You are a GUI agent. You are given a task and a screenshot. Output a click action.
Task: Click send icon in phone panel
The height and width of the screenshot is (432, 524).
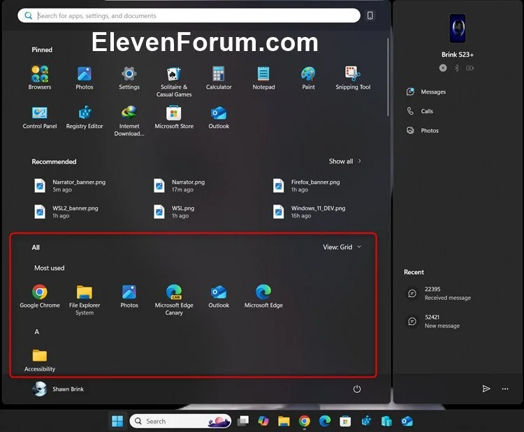[x=486, y=389]
